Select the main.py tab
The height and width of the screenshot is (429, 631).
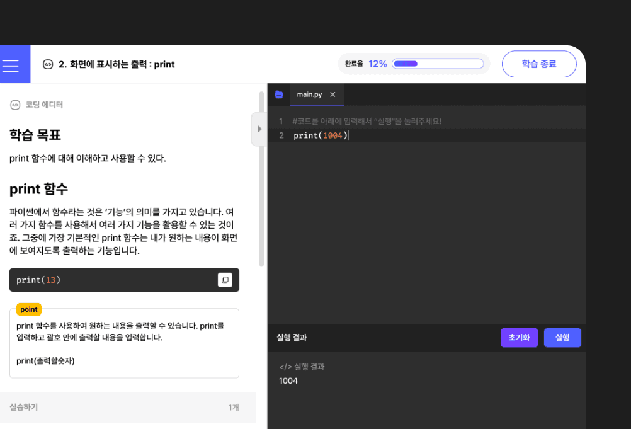click(x=309, y=94)
